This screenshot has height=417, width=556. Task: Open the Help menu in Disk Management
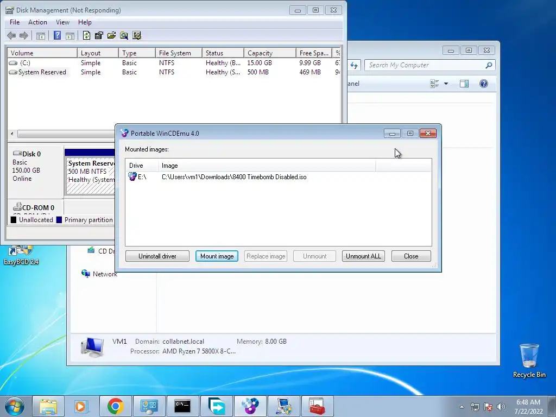[x=85, y=22]
